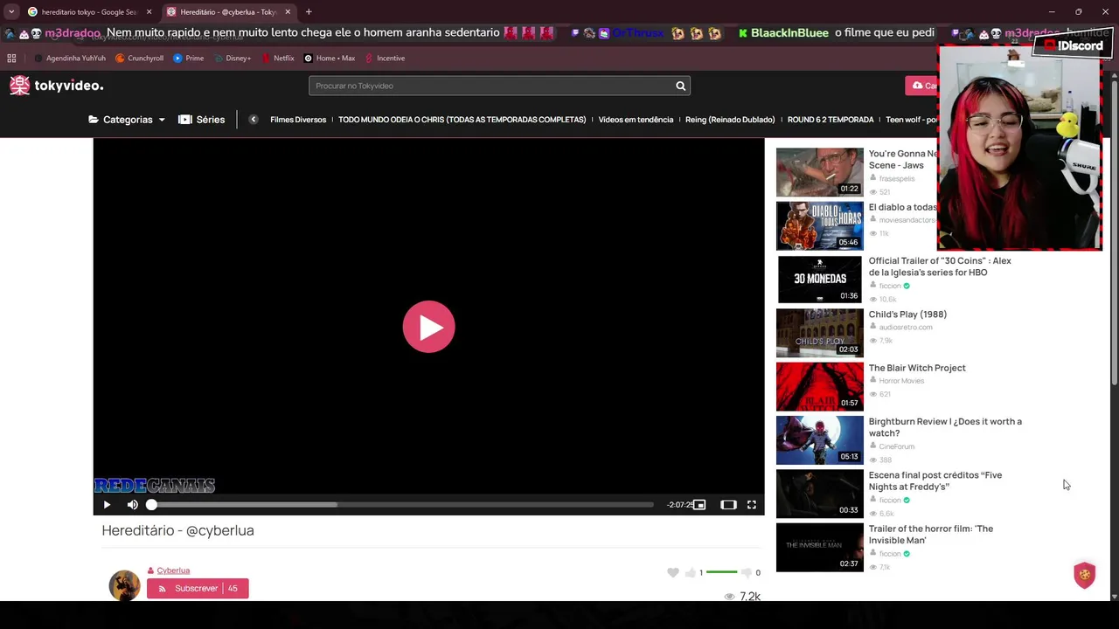This screenshot has height=629, width=1119.
Task: Open the Prime bookmark
Action: [189, 59]
